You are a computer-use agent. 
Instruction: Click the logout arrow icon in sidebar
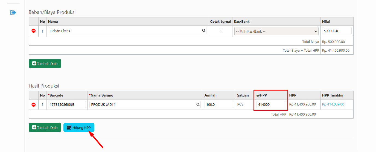tap(13, 13)
